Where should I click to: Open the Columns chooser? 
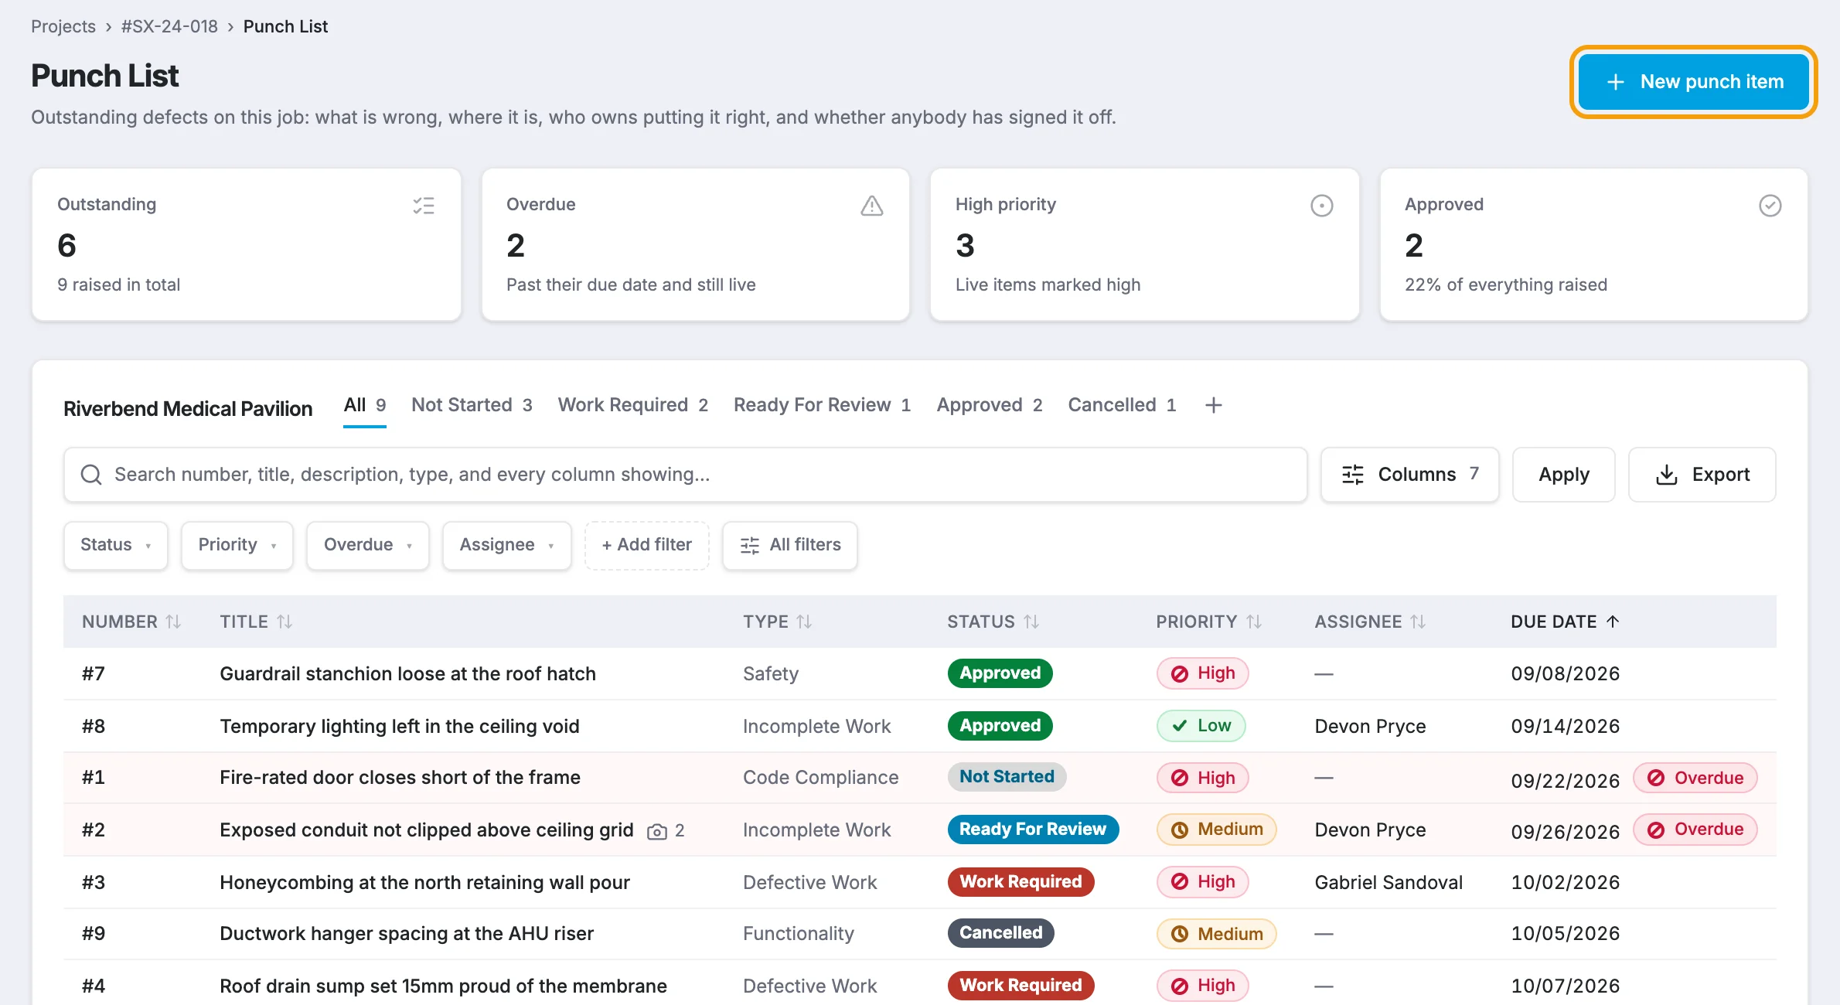(x=1410, y=475)
